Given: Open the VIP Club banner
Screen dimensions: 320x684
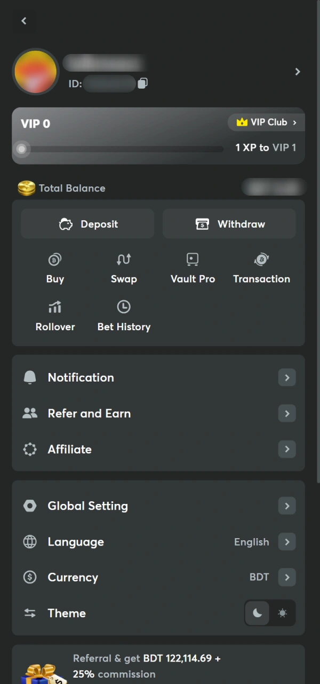Looking at the screenshot, I should (266, 122).
